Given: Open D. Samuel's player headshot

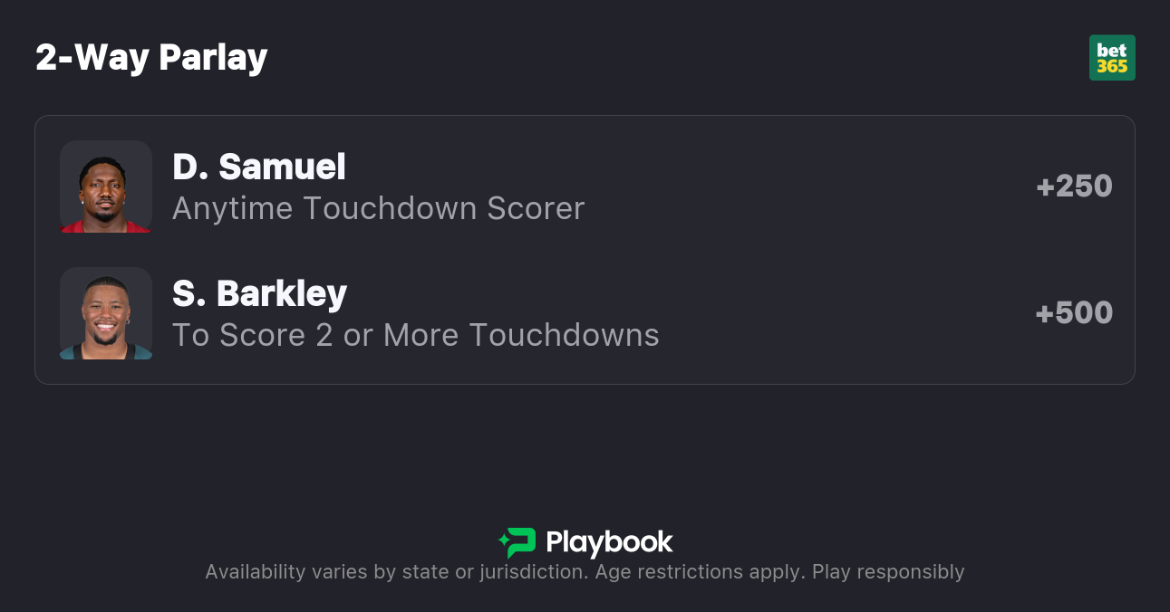Looking at the screenshot, I should tap(106, 186).
